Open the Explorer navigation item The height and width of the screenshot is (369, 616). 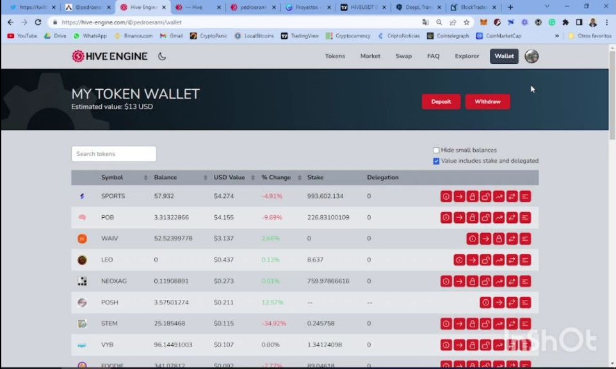[467, 56]
